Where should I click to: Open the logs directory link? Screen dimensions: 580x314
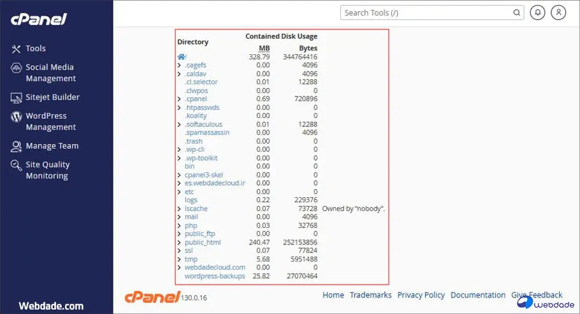click(x=191, y=200)
